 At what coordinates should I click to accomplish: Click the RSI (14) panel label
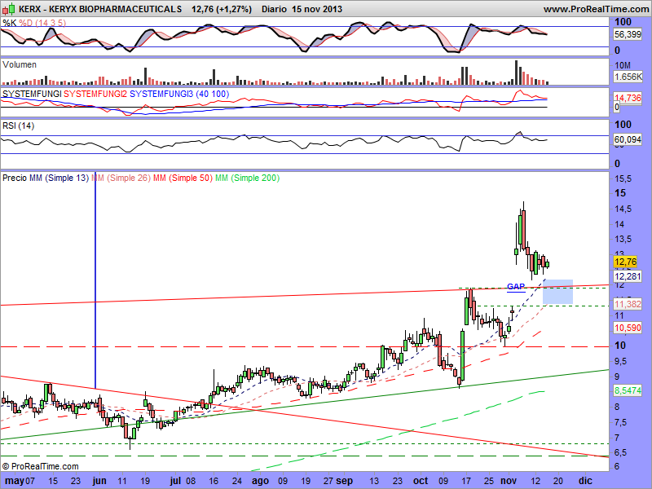(x=18, y=126)
